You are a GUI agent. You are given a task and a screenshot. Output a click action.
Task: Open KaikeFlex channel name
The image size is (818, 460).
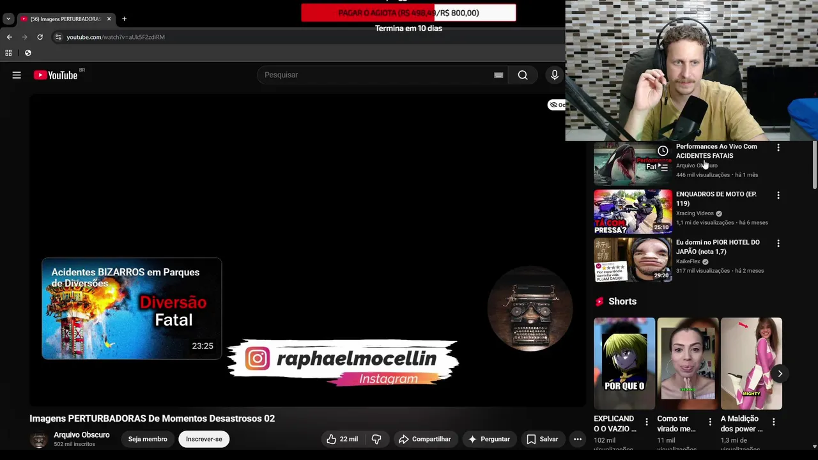pyautogui.click(x=688, y=261)
